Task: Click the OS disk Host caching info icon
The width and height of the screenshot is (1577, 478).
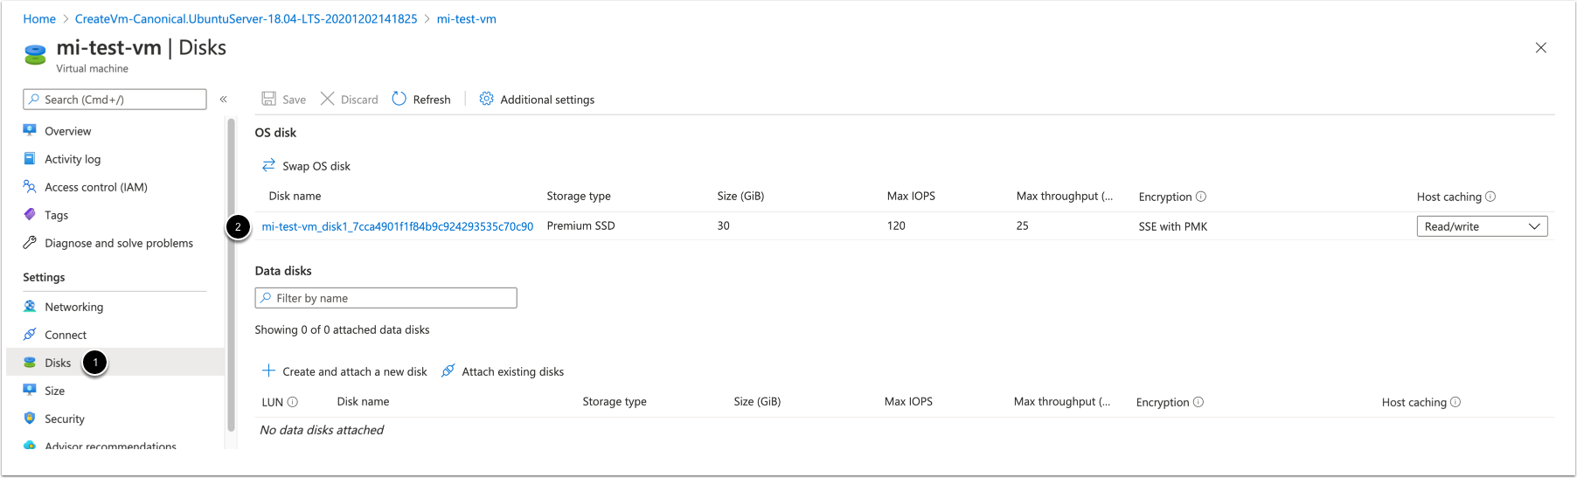Action: tap(1490, 197)
